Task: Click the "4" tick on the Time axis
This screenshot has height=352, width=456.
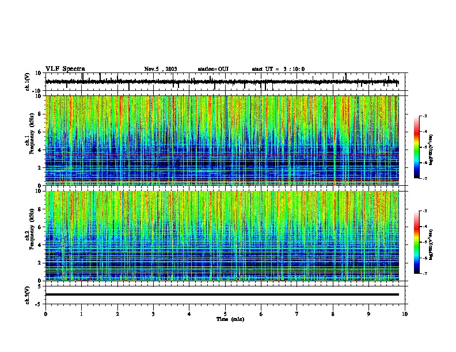Action: 189,314
